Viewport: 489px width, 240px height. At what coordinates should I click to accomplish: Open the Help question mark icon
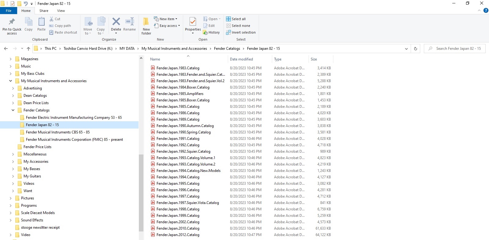click(x=486, y=11)
